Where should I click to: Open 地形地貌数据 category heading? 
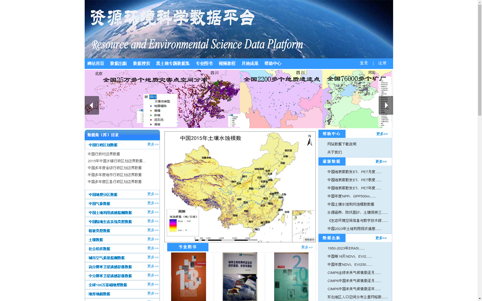click(99, 294)
